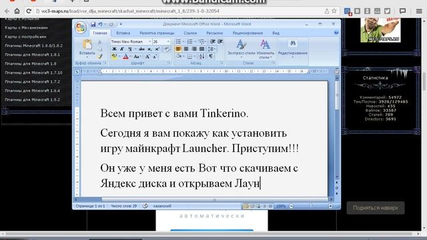Apply text highlight color

[114, 57]
